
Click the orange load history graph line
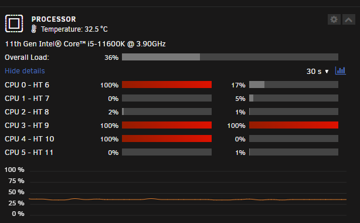pos(188,200)
